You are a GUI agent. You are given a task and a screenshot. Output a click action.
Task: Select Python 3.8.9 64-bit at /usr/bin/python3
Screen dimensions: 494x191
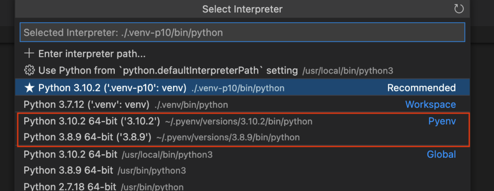(x=242, y=171)
